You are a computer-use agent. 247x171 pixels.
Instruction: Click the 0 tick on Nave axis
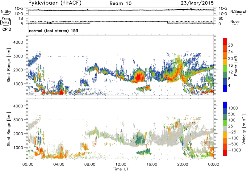click(x=220, y=24)
